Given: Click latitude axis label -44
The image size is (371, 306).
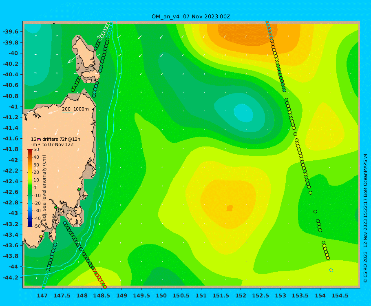Looking at the screenshot, I should point(13,267).
